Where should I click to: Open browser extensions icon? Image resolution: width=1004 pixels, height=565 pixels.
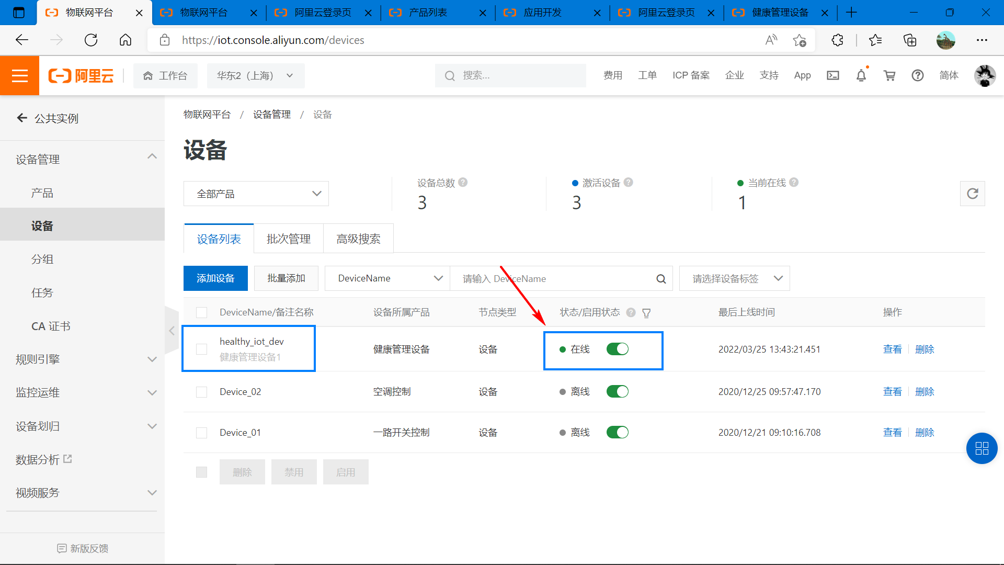tap(837, 40)
